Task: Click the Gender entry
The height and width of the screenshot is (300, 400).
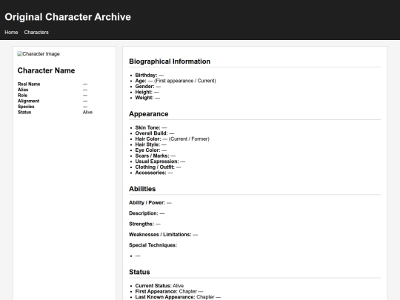Action: click(148, 87)
